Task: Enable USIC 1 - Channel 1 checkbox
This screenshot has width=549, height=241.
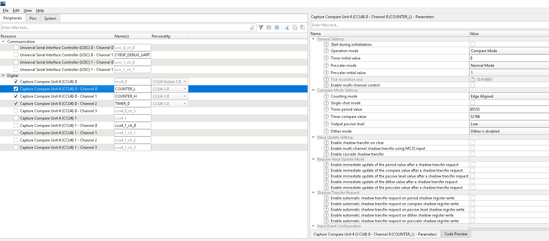Action: (16, 69)
